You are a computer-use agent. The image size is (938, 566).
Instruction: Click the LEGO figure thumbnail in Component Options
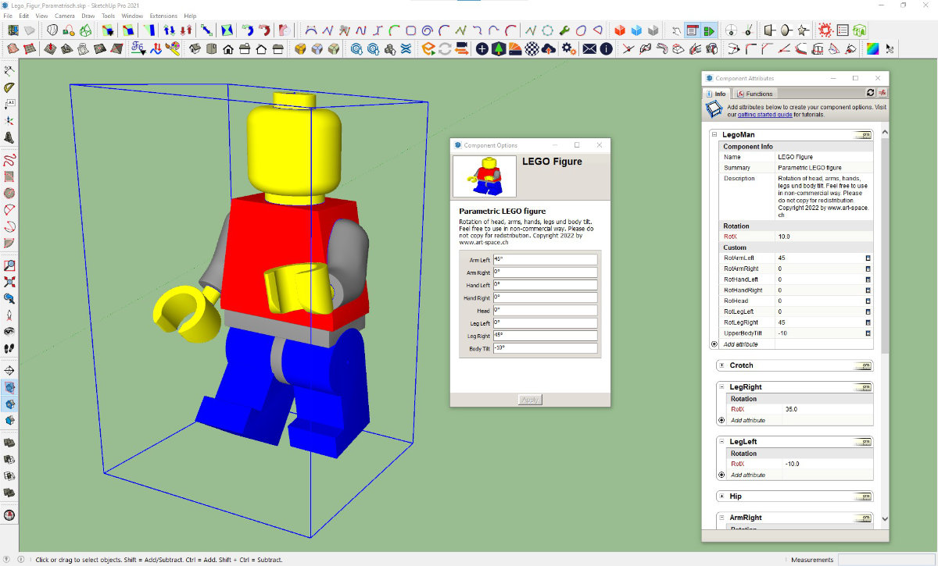[x=485, y=176]
